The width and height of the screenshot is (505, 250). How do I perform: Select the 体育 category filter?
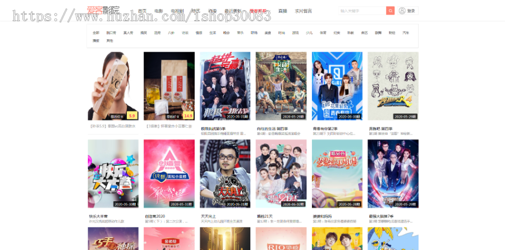pyautogui.click(x=323, y=33)
